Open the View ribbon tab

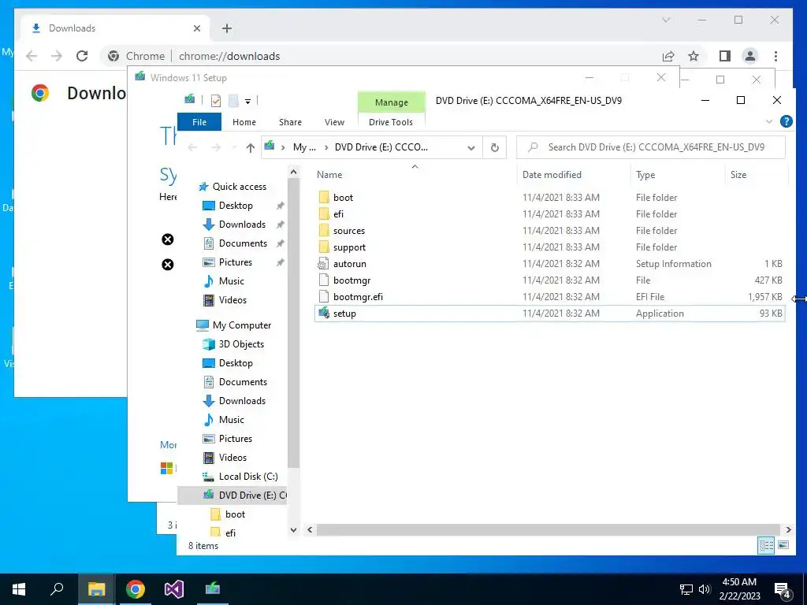tap(334, 122)
